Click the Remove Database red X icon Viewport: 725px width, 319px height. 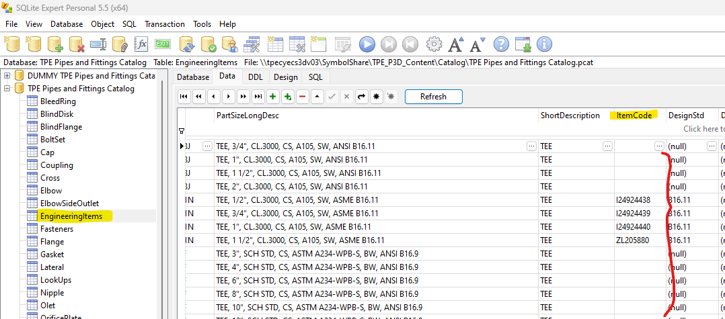(x=76, y=44)
